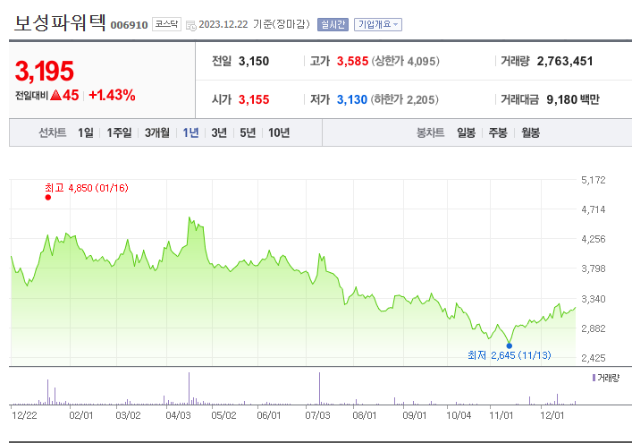The image size is (632, 443).
Task: Click the opening price 3,155
Action: (x=254, y=99)
